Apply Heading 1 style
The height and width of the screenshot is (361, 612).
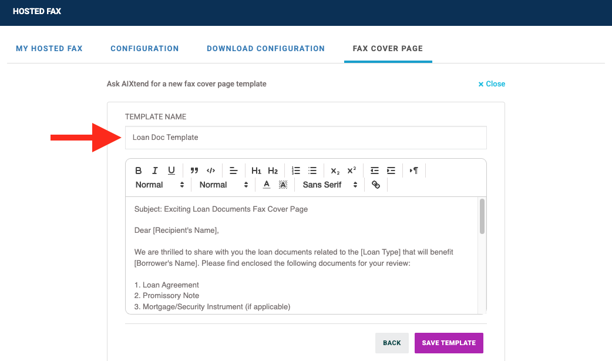[x=256, y=171]
